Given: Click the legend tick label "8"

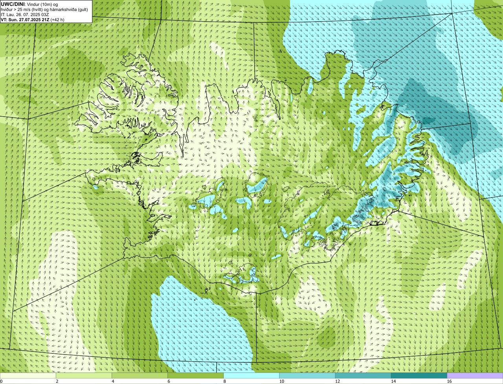Looking at the screenshot, I should [225, 381].
